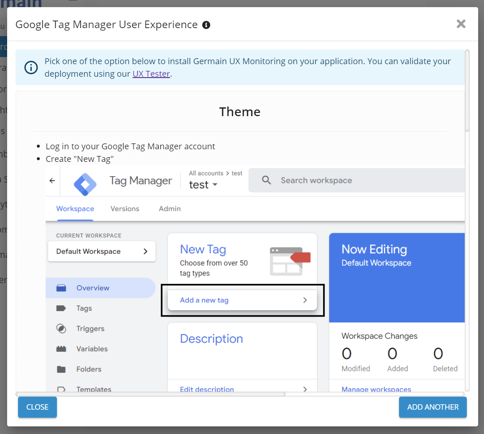Click the magnifier icon in search workspace

[266, 180]
